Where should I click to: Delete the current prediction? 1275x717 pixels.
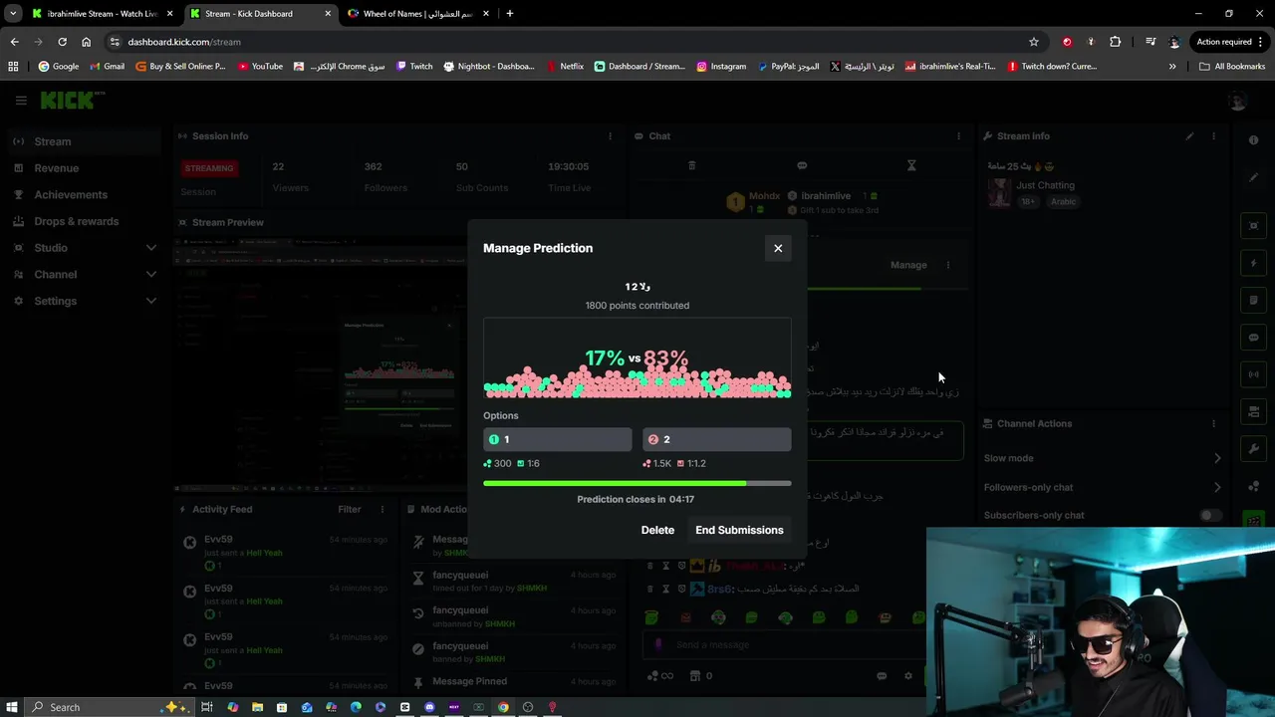click(x=657, y=530)
